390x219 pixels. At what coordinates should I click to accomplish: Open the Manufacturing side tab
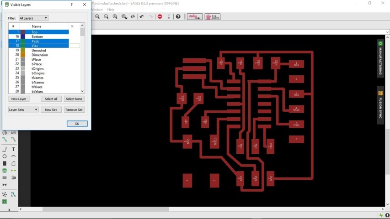point(380,58)
